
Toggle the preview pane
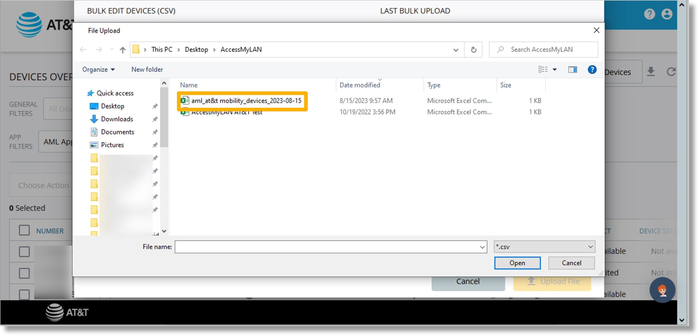(x=573, y=69)
